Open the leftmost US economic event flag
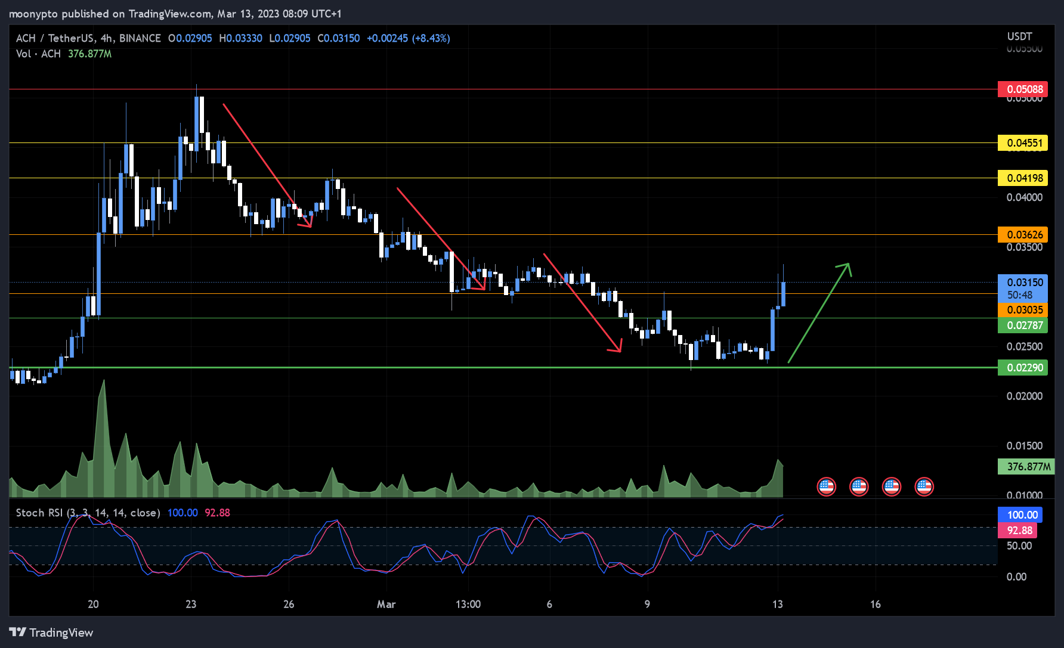The height and width of the screenshot is (648, 1064). click(826, 487)
